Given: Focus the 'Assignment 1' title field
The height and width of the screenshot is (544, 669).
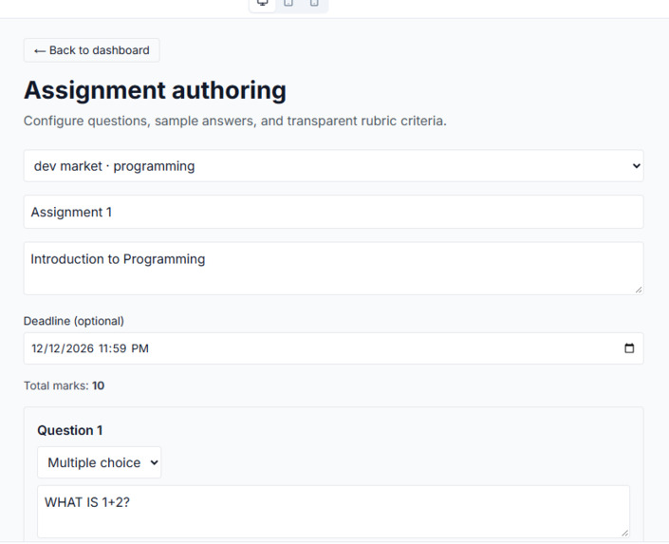Looking at the screenshot, I should point(333,212).
